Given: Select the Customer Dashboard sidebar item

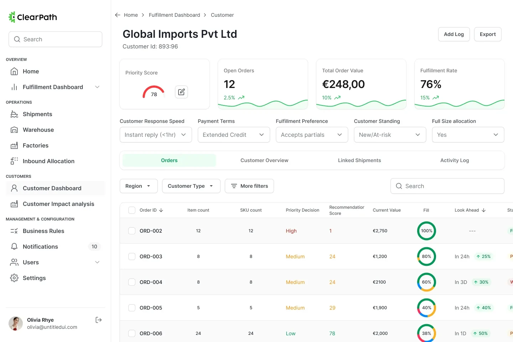Looking at the screenshot, I should (x=55, y=188).
